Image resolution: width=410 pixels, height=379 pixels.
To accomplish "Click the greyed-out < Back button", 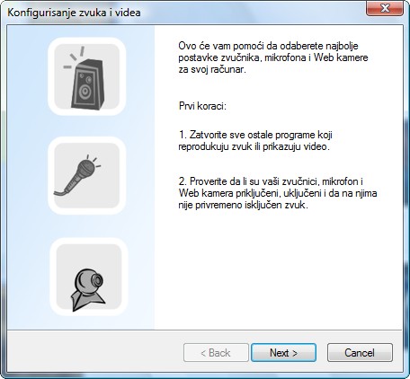I will pyautogui.click(x=216, y=353).
